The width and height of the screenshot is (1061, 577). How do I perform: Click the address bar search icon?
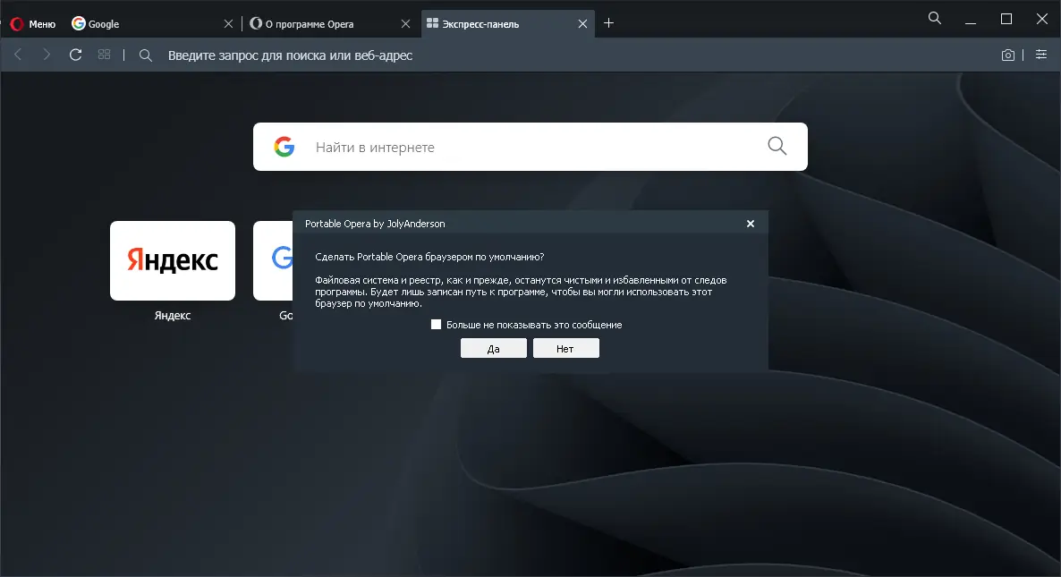(x=146, y=55)
